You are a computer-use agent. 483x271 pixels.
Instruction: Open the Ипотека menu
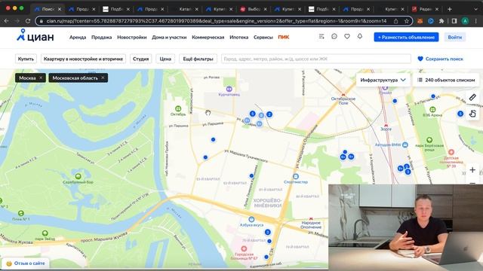238,37
